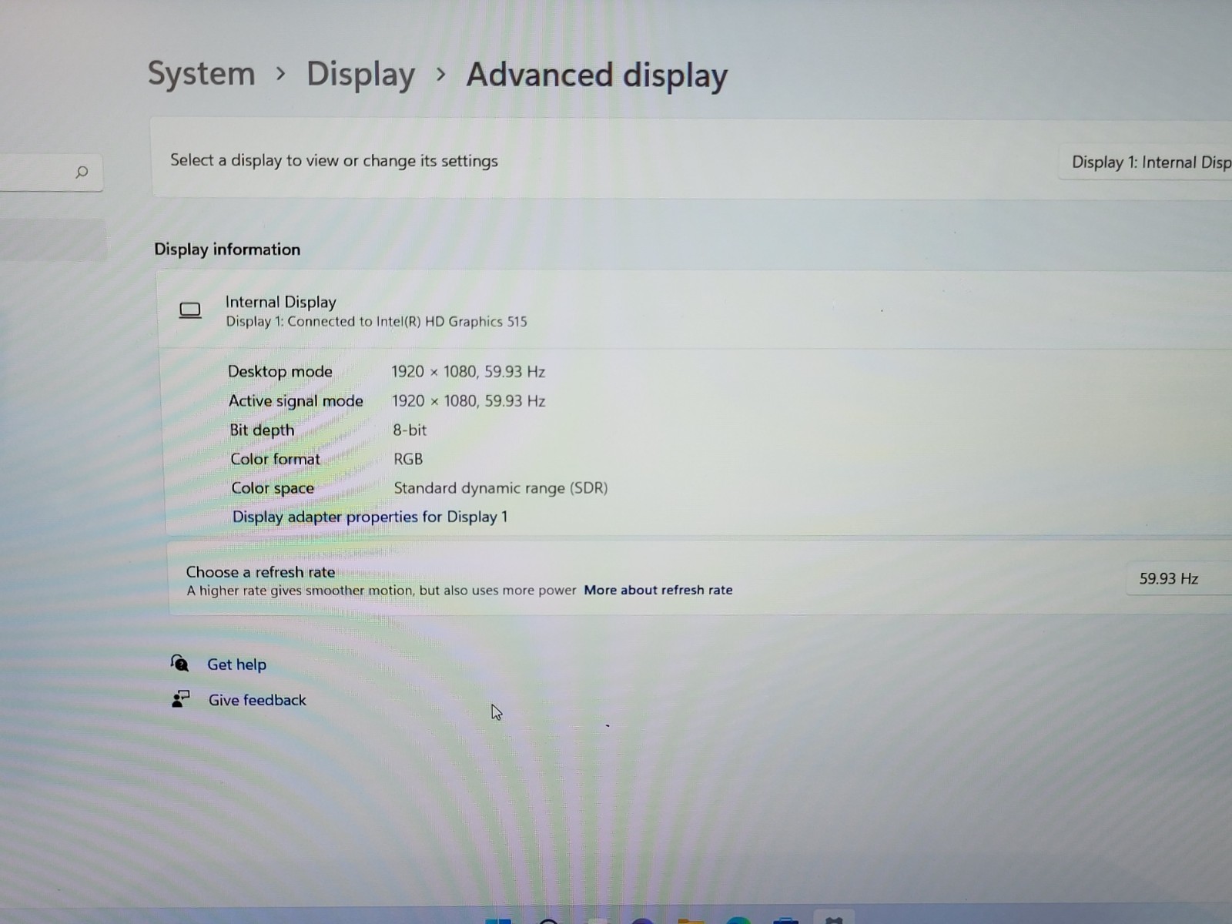This screenshot has width=1232, height=924.
Task: Click the 'Select a display to view or change its settings' text
Action: [334, 160]
